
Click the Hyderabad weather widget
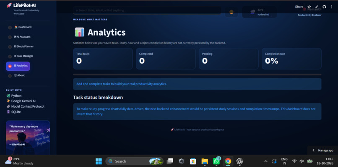coord(260,12)
